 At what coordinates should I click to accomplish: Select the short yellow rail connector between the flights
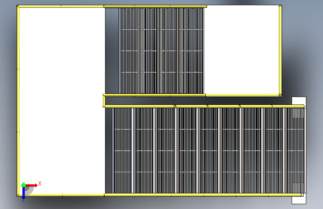(104, 100)
